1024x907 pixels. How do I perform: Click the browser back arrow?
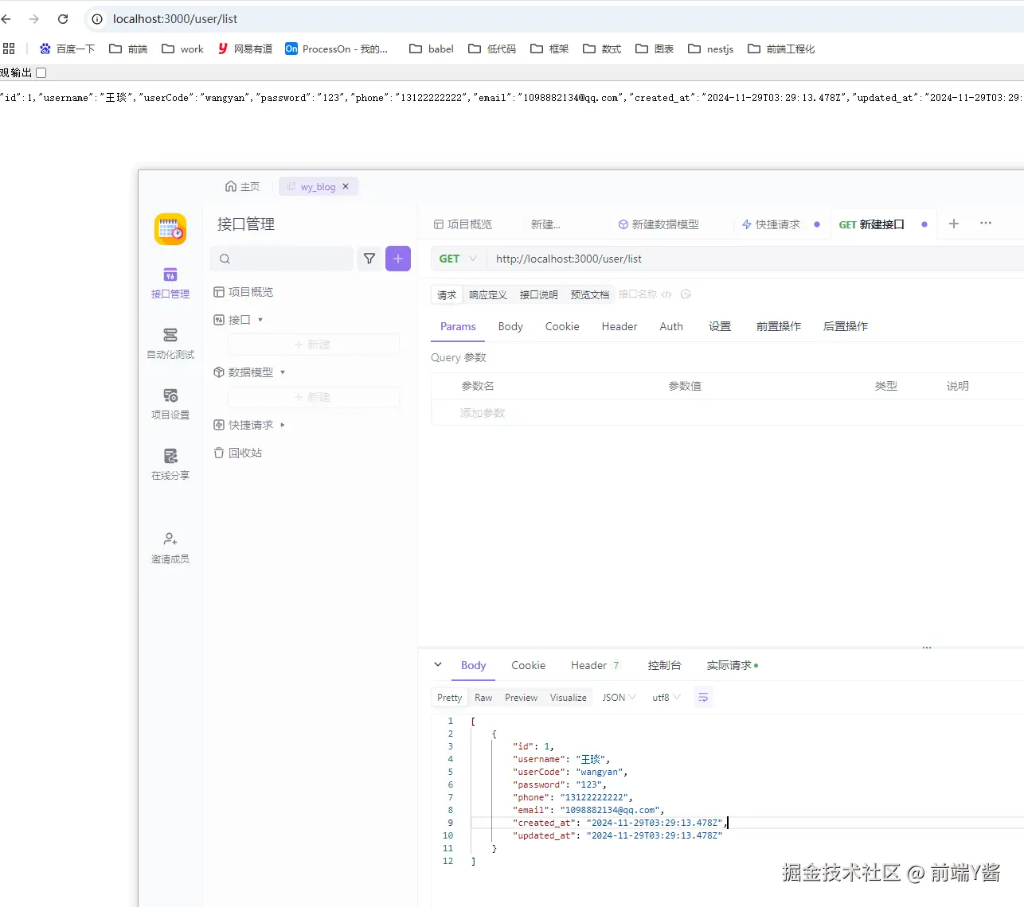tap(6, 19)
